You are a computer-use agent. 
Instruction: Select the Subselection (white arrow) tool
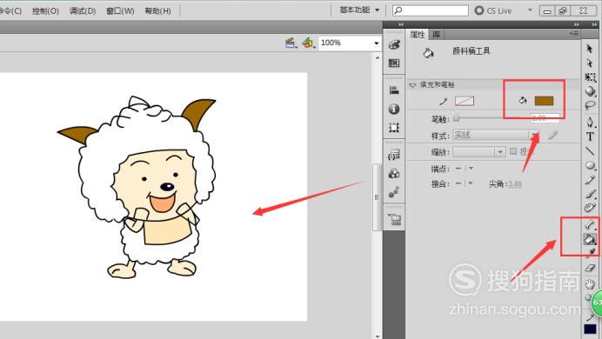(x=590, y=63)
